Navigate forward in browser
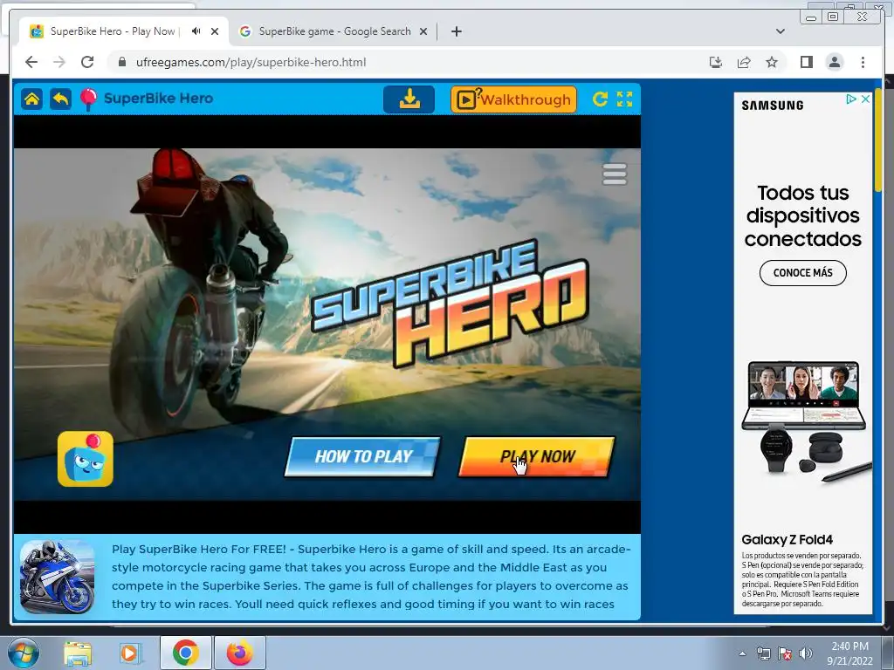Viewport: 894px width, 670px height. click(x=59, y=62)
